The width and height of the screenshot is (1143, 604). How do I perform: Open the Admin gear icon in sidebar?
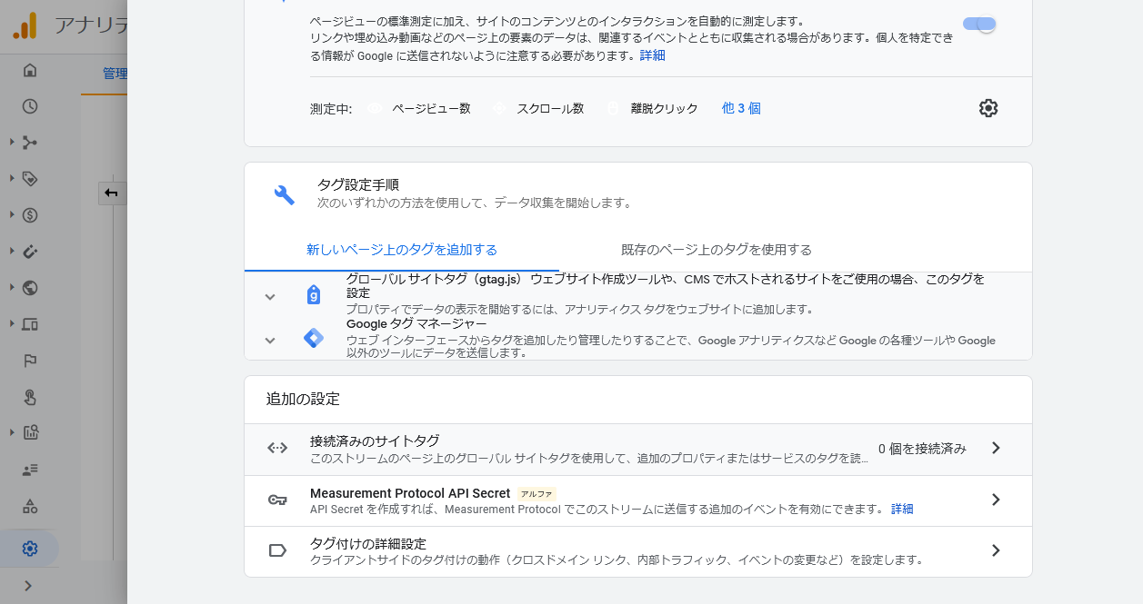(30, 549)
